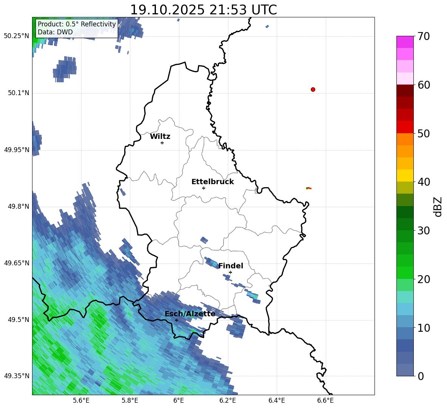Click the colorbar label 0
Viewport: 447px width, 408px height.
pyautogui.click(x=421, y=376)
